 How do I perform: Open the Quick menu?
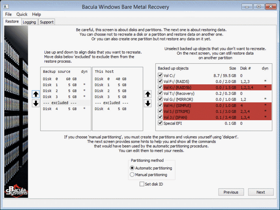pyautogui.click(x=22, y=14)
